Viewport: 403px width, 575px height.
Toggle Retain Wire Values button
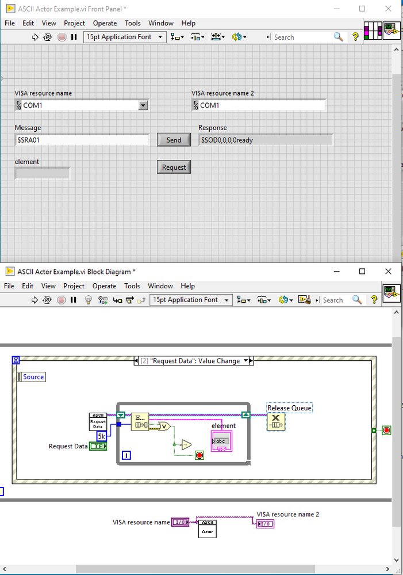[103, 300]
